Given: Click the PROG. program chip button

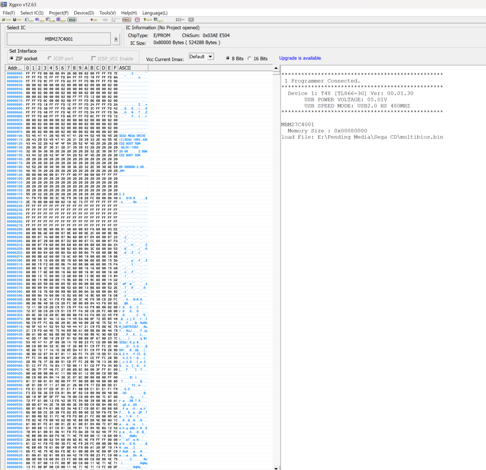Looking at the screenshot, I should tap(127, 20).
